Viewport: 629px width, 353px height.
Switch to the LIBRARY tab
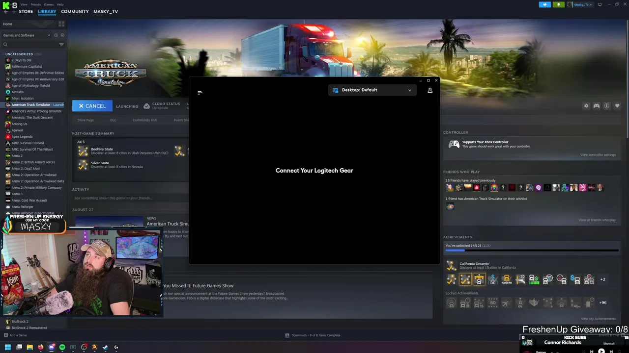click(x=47, y=11)
